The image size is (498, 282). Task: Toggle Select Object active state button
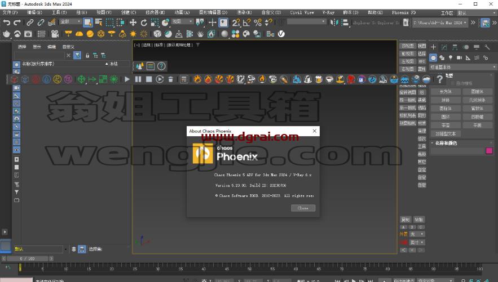tap(88, 23)
